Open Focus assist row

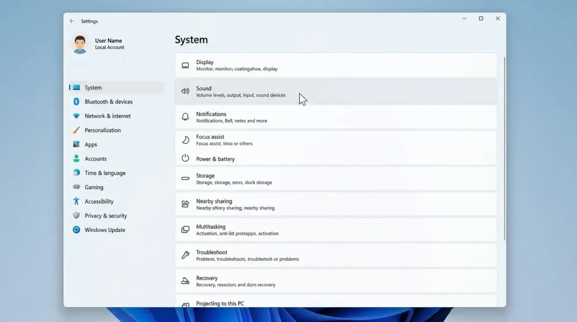point(336,140)
